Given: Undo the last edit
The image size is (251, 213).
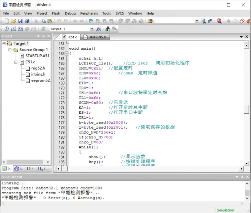Looking at the screenshot, I should (59, 21).
